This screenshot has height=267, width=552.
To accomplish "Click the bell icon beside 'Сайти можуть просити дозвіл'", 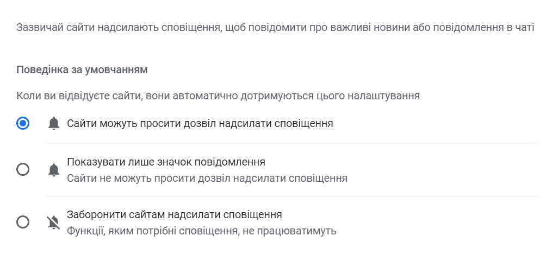I will [53, 124].
